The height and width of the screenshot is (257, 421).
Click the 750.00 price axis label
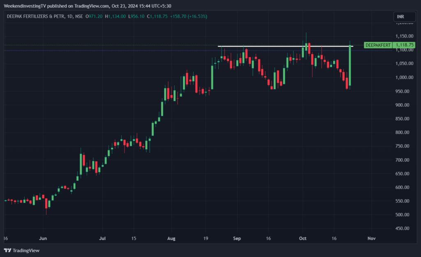pyautogui.click(x=402, y=146)
